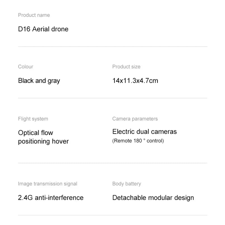The image size is (225, 225).
Task: Select the 'Black and gray' value
Action: (x=39, y=81)
